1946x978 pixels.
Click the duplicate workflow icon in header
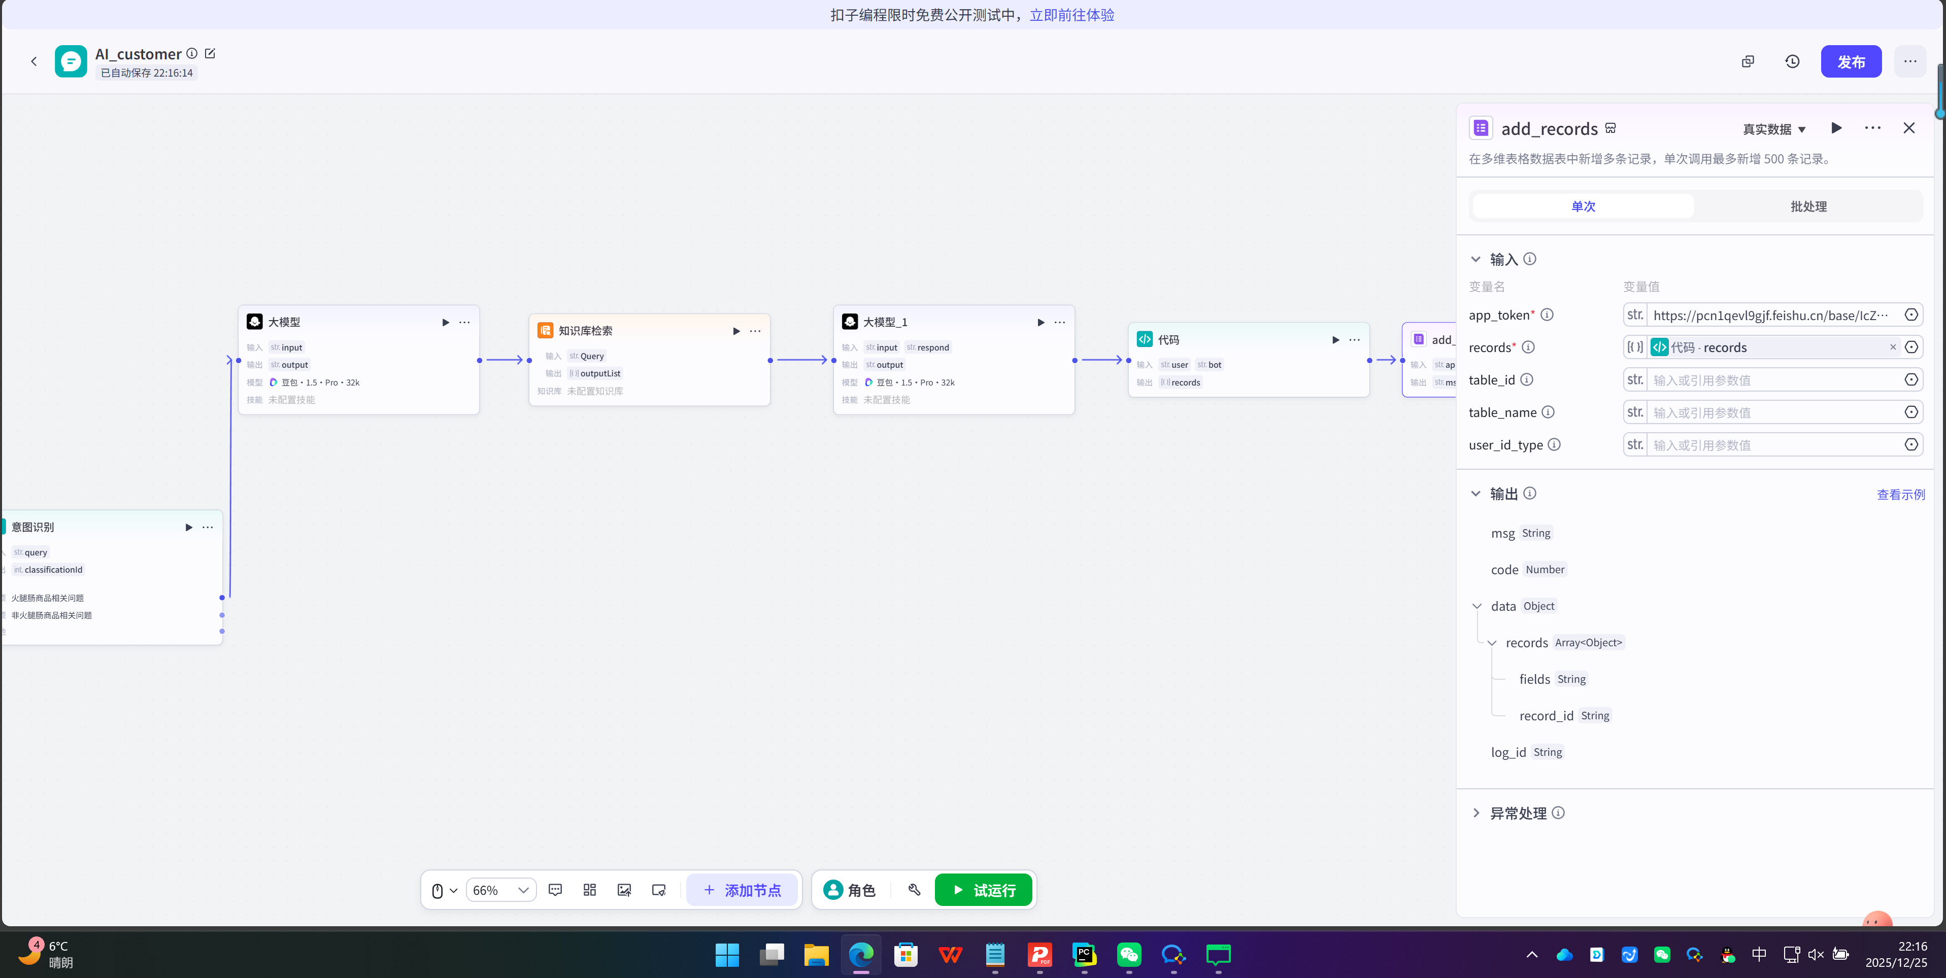(x=1748, y=61)
